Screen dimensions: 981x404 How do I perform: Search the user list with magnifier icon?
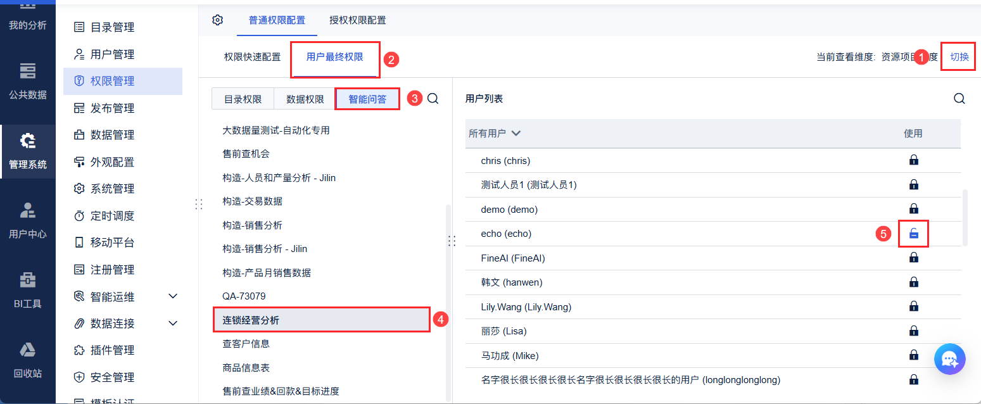point(959,99)
